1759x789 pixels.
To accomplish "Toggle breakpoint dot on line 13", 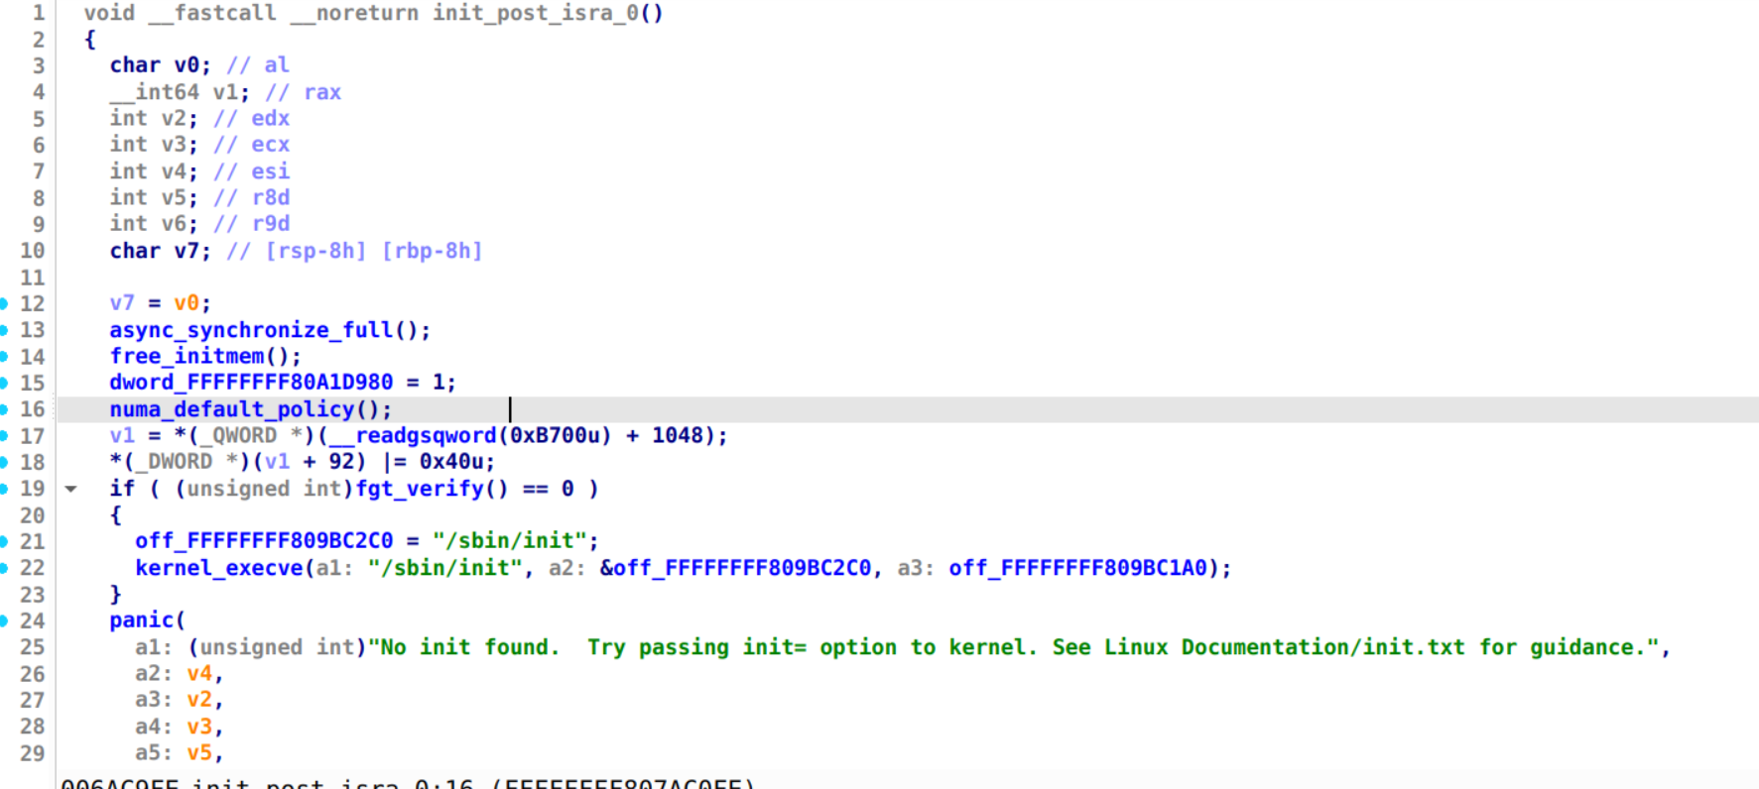I will (4, 330).
